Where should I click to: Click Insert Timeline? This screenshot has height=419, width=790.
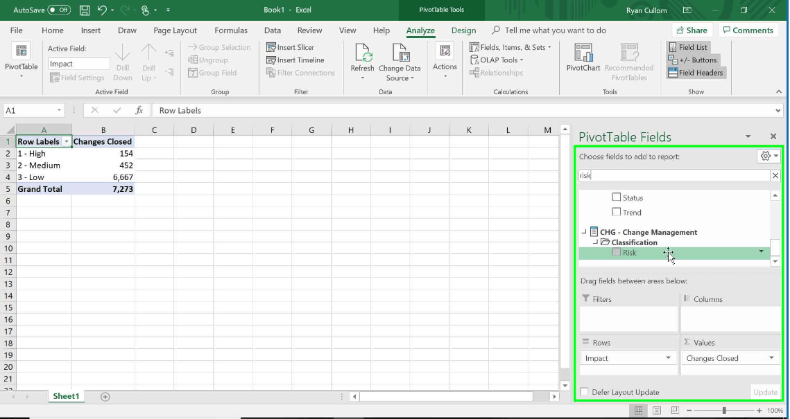click(295, 60)
